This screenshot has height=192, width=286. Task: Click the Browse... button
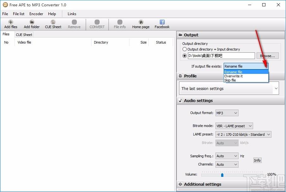[268, 56]
